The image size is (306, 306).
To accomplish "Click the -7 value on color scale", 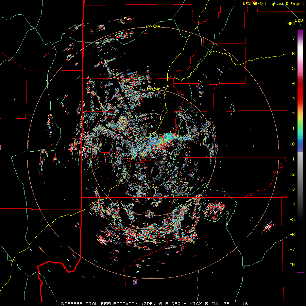I will pos(292,250).
